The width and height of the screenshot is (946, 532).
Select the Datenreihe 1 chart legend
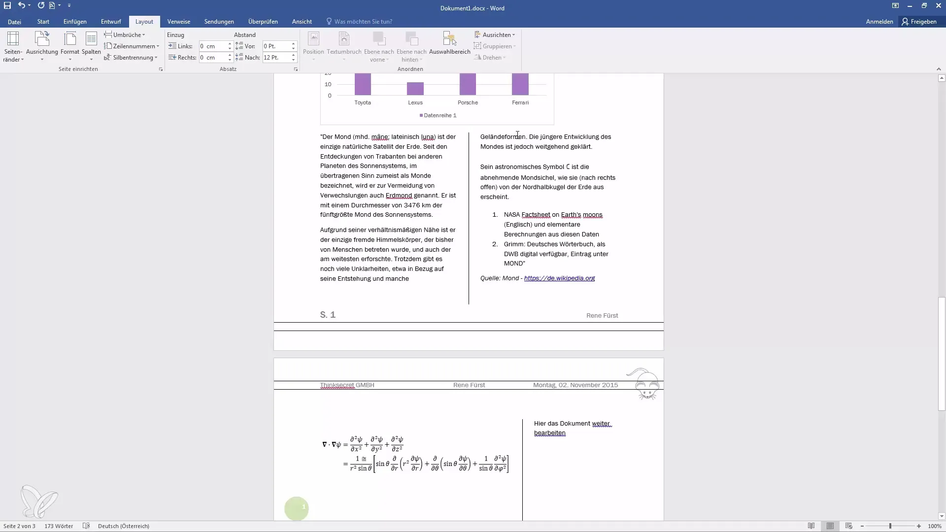[438, 115]
